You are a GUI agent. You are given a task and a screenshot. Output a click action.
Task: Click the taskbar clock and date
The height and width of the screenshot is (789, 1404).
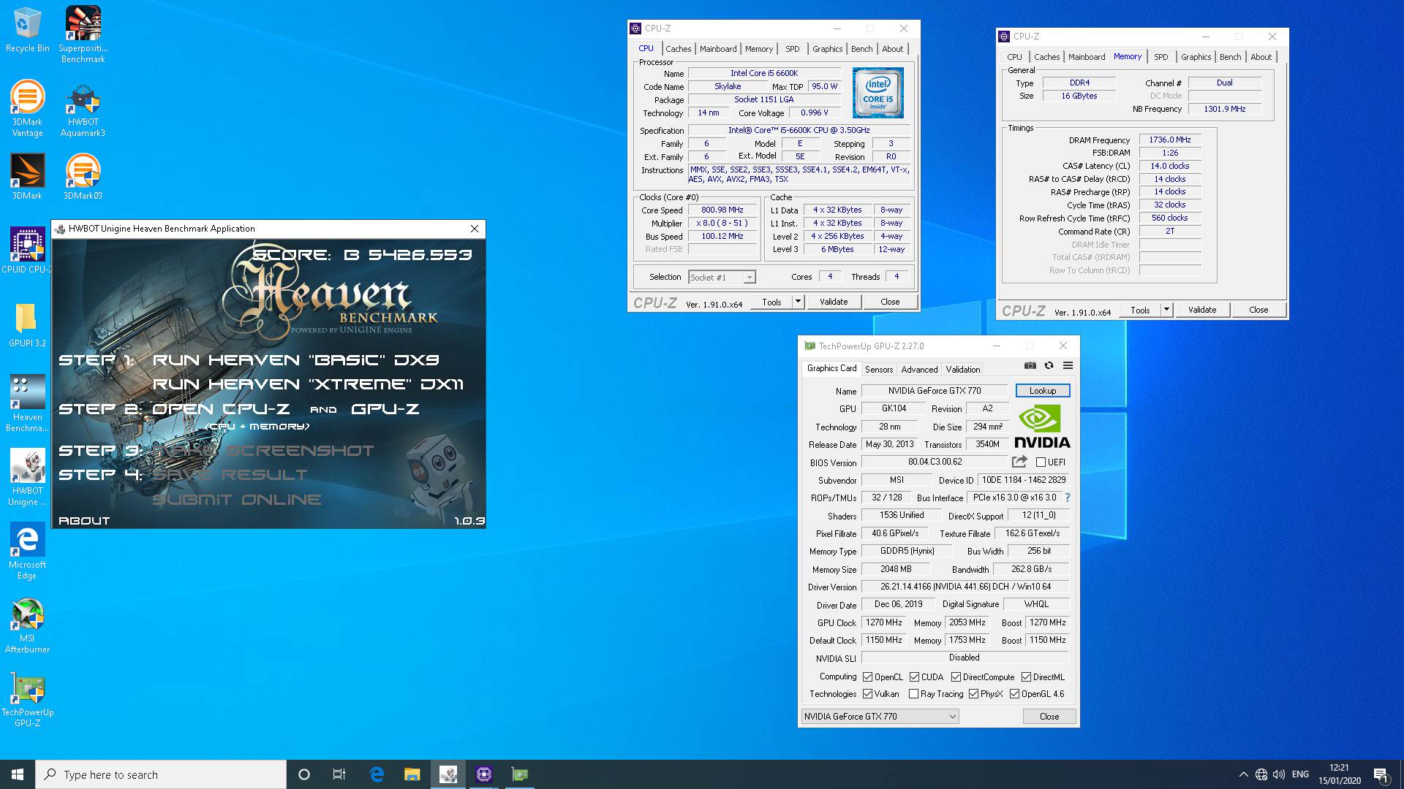pyautogui.click(x=1339, y=774)
